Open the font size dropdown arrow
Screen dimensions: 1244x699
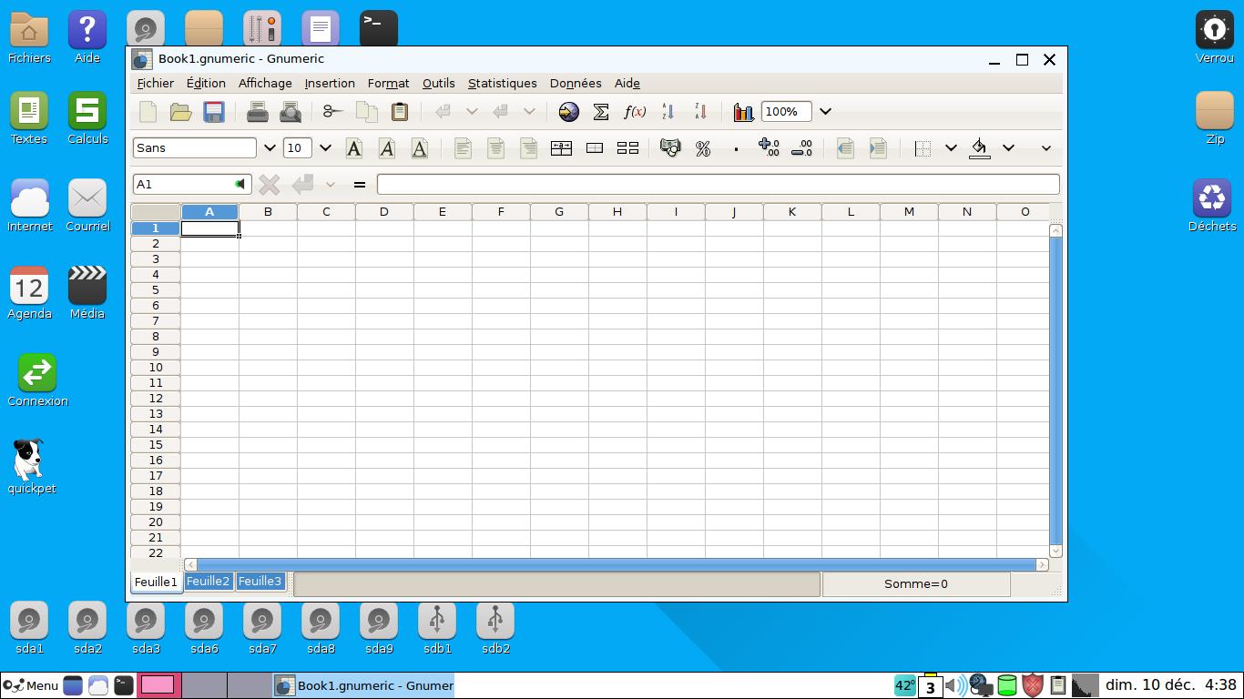pyautogui.click(x=325, y=147)
